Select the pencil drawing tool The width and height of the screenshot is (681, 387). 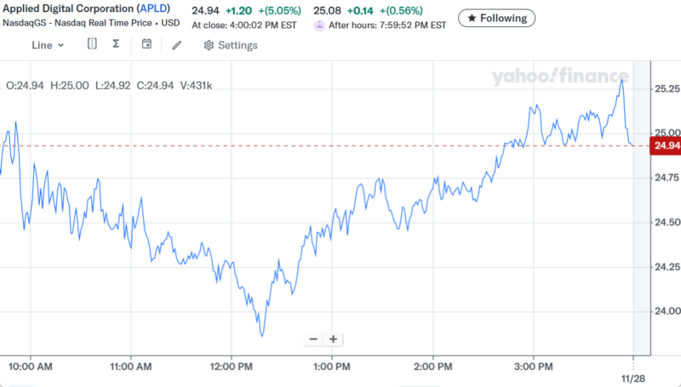tap(176, 45)
